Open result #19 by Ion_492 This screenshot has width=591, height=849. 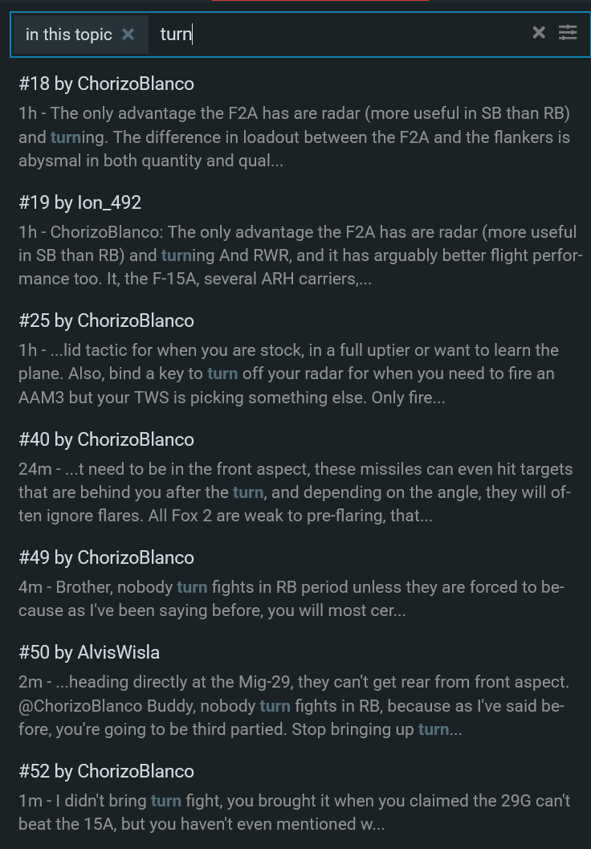(80, 202)
